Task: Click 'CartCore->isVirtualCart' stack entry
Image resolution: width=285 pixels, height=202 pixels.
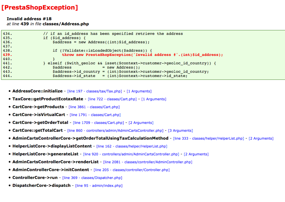Action: 39,115
